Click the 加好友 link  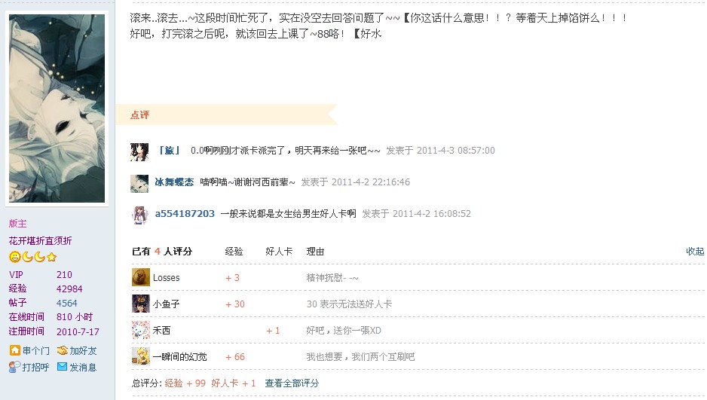tap(83, 350)
